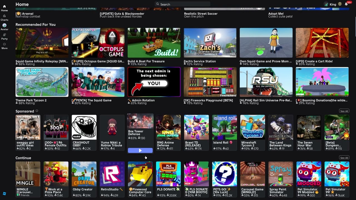Viewport: 356px width, 200px height.
Task: Open Admin Rotation game thumbnail
Action: click(154, 82)
